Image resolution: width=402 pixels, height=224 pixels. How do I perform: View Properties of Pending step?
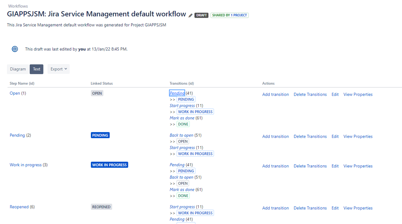[x=358, y=136]
